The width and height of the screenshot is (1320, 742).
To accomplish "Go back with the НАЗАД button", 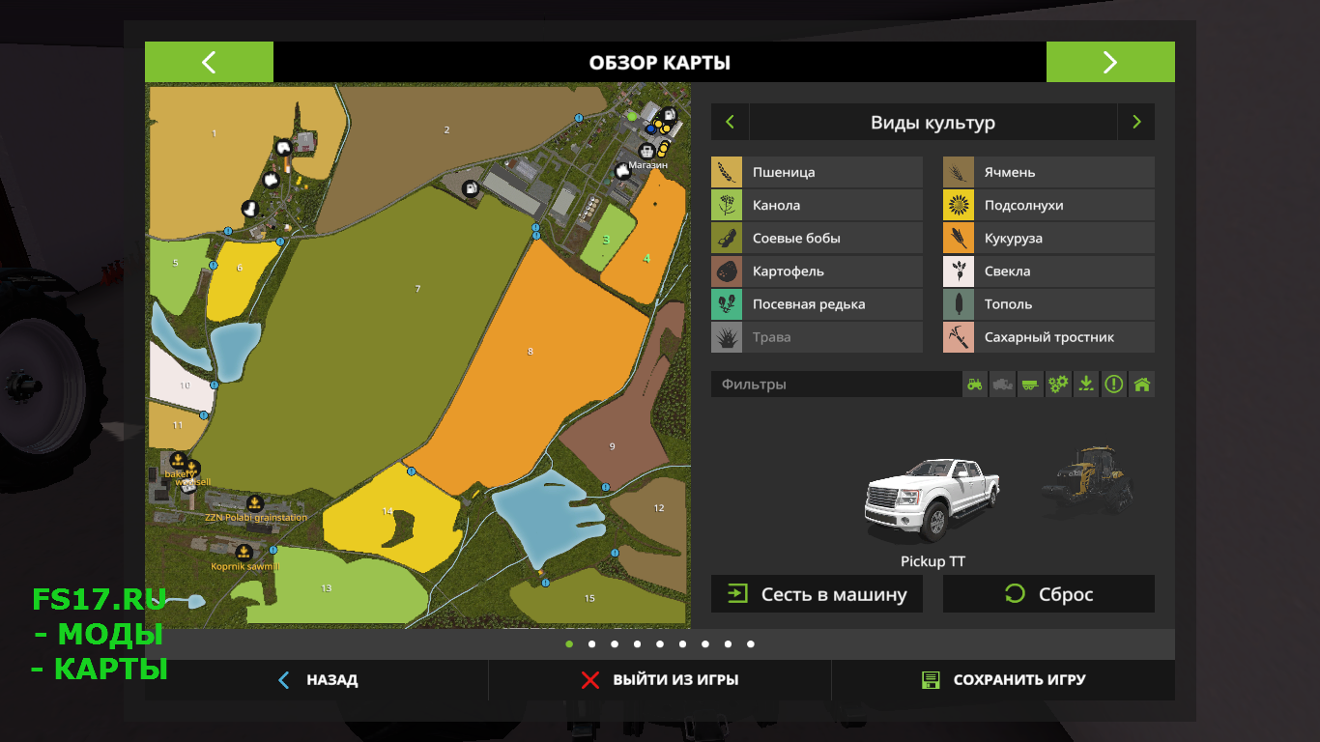I will click(x=317, y=680).
